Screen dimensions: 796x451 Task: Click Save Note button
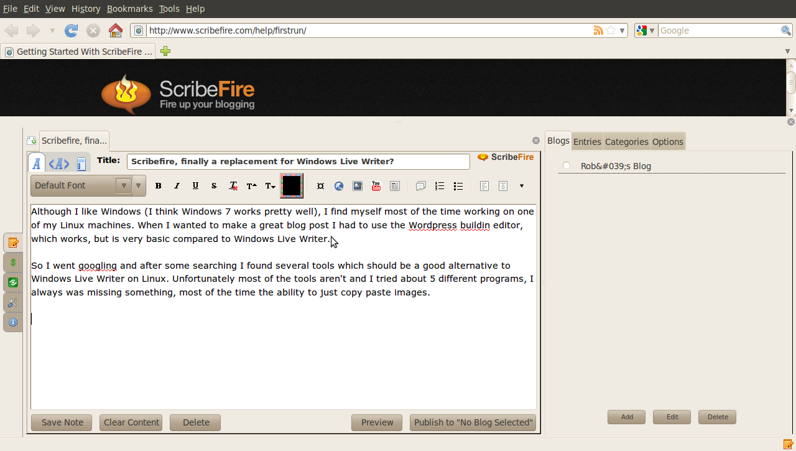point(62,422)
